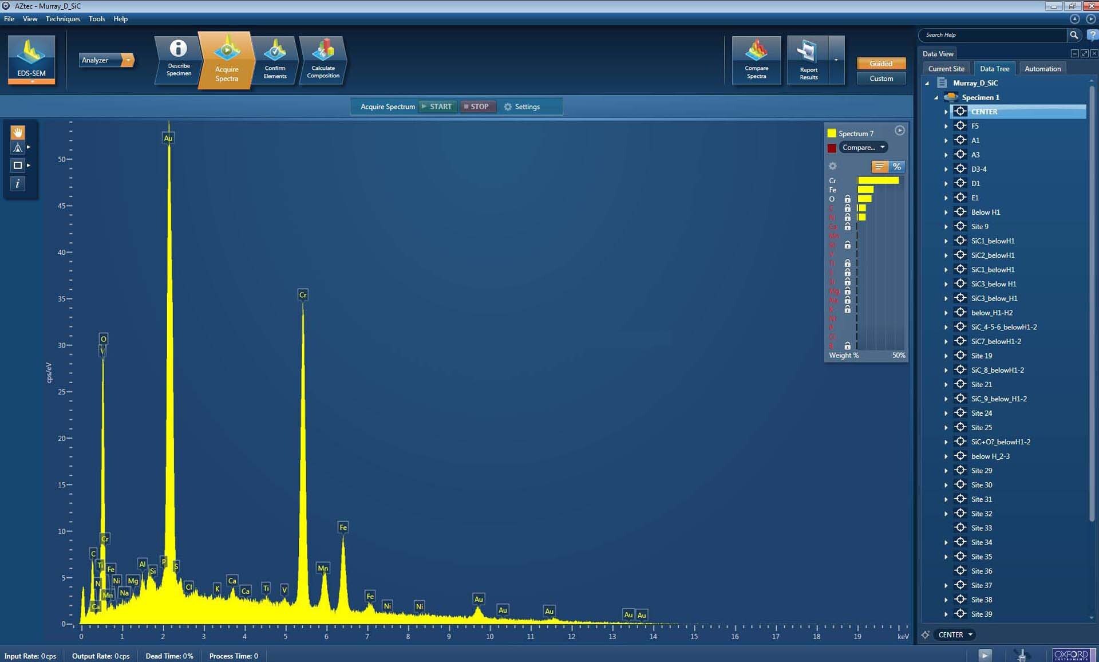The height and width of the screenshot is (662, 1099).
Task: Click the Murray_D_SiC project icon
Action: pos(942,83)
